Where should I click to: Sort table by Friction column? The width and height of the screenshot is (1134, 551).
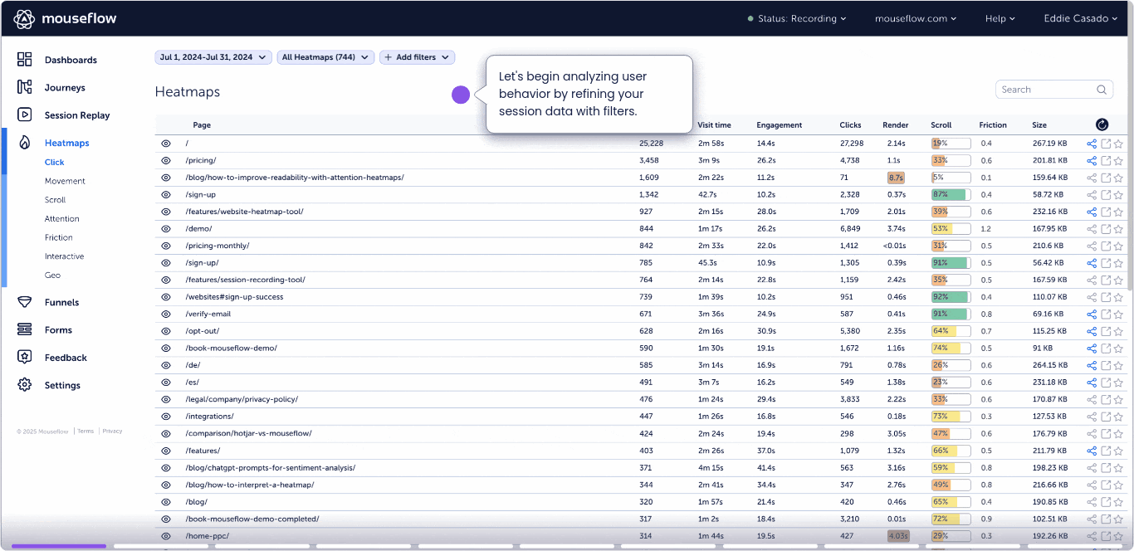point(993,125)
